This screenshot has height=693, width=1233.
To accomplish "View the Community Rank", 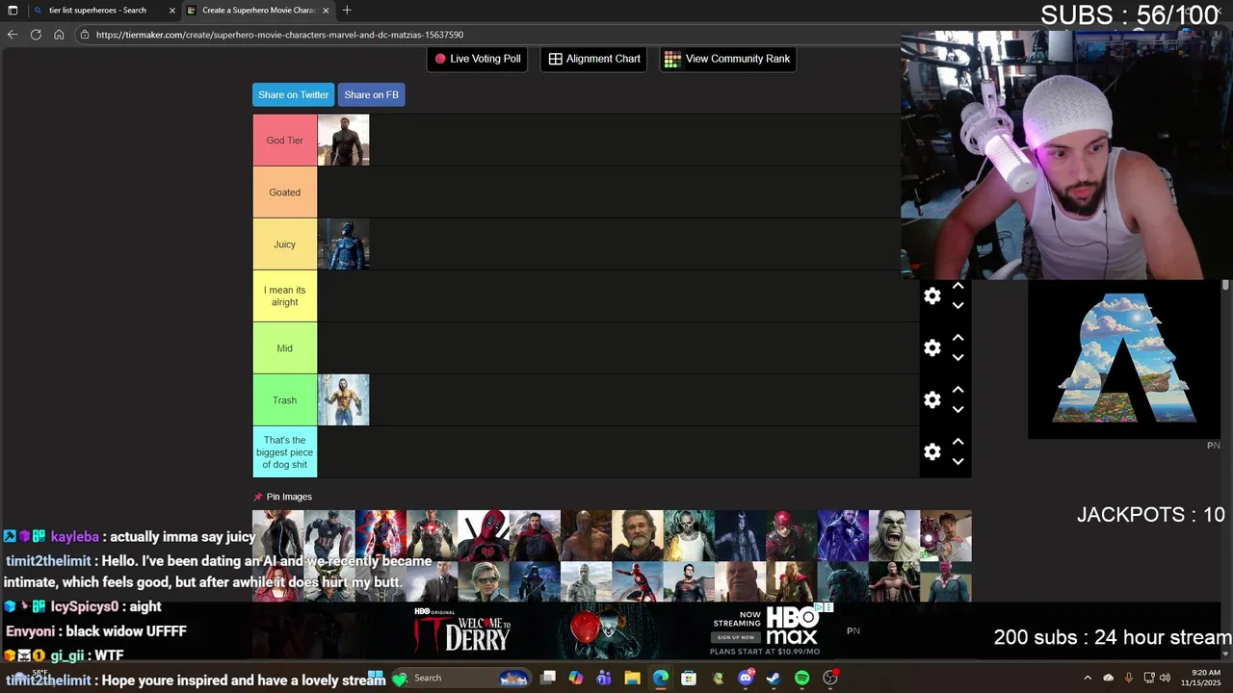I will tap(727, 59).
